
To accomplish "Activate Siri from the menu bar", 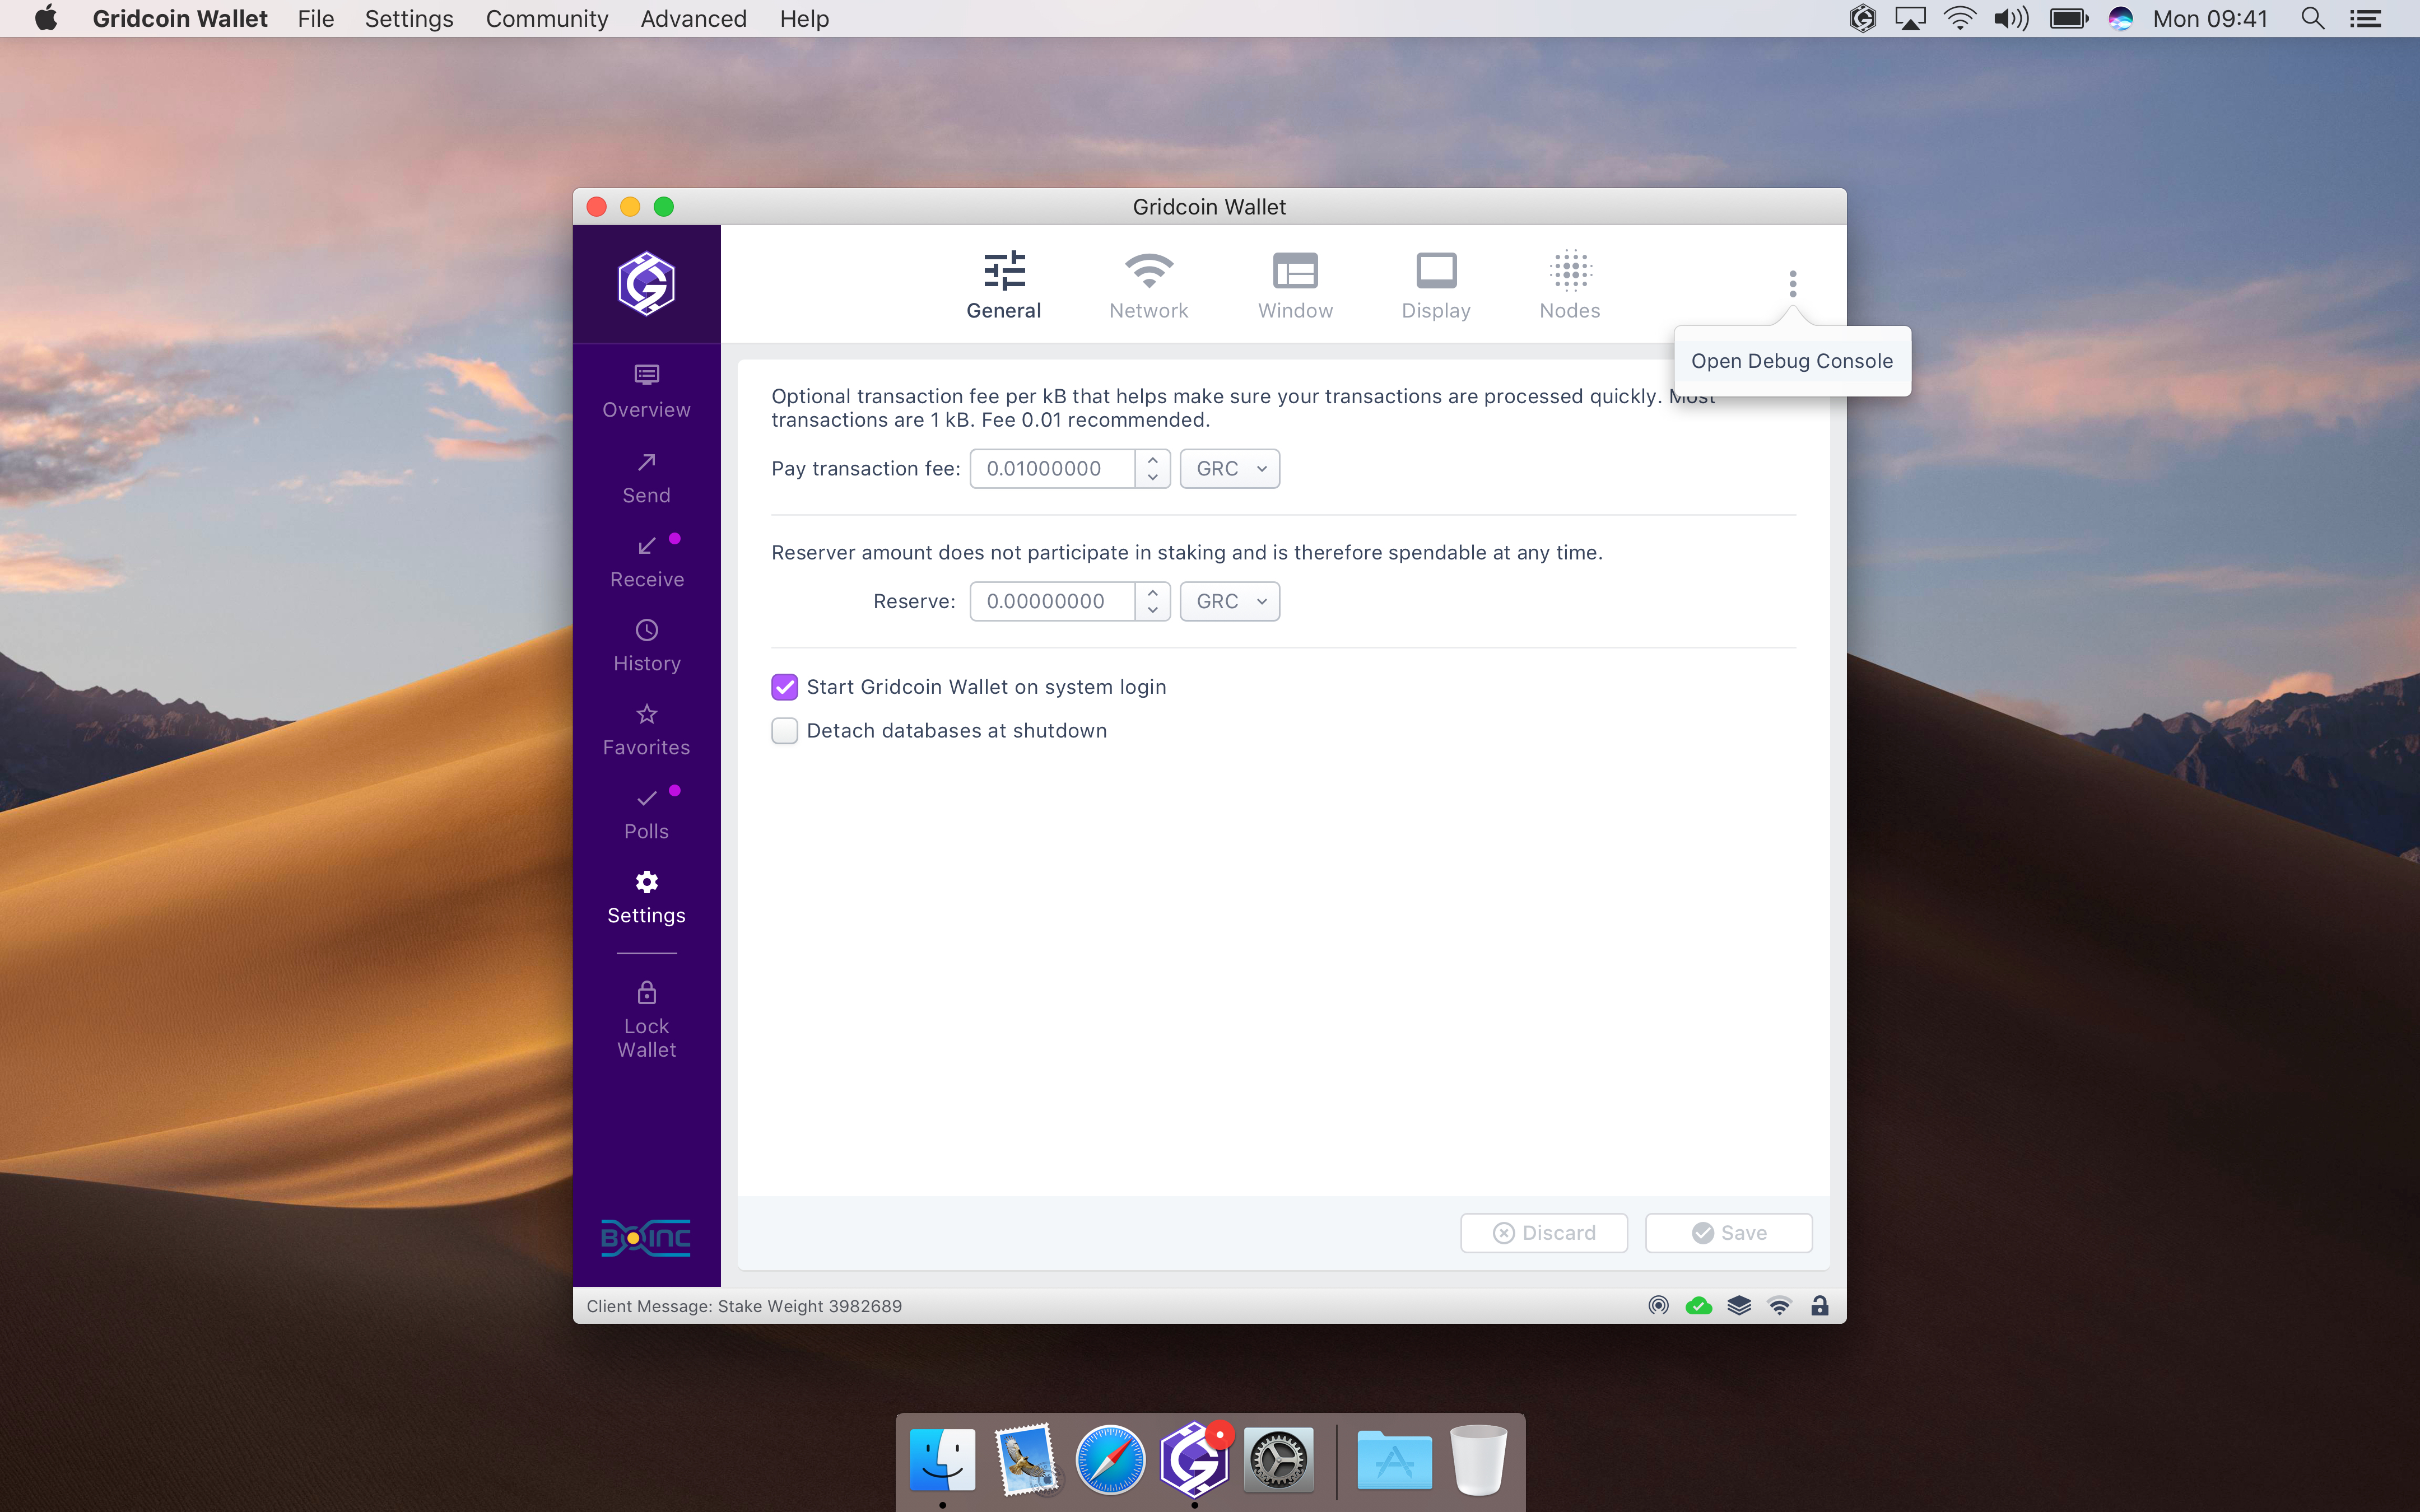I will [x=2121, y=19].
